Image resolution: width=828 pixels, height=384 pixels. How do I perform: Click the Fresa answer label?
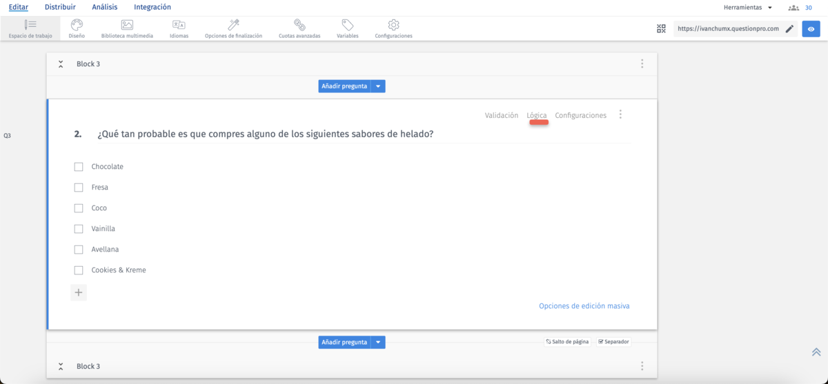click(x=100, y=188)
